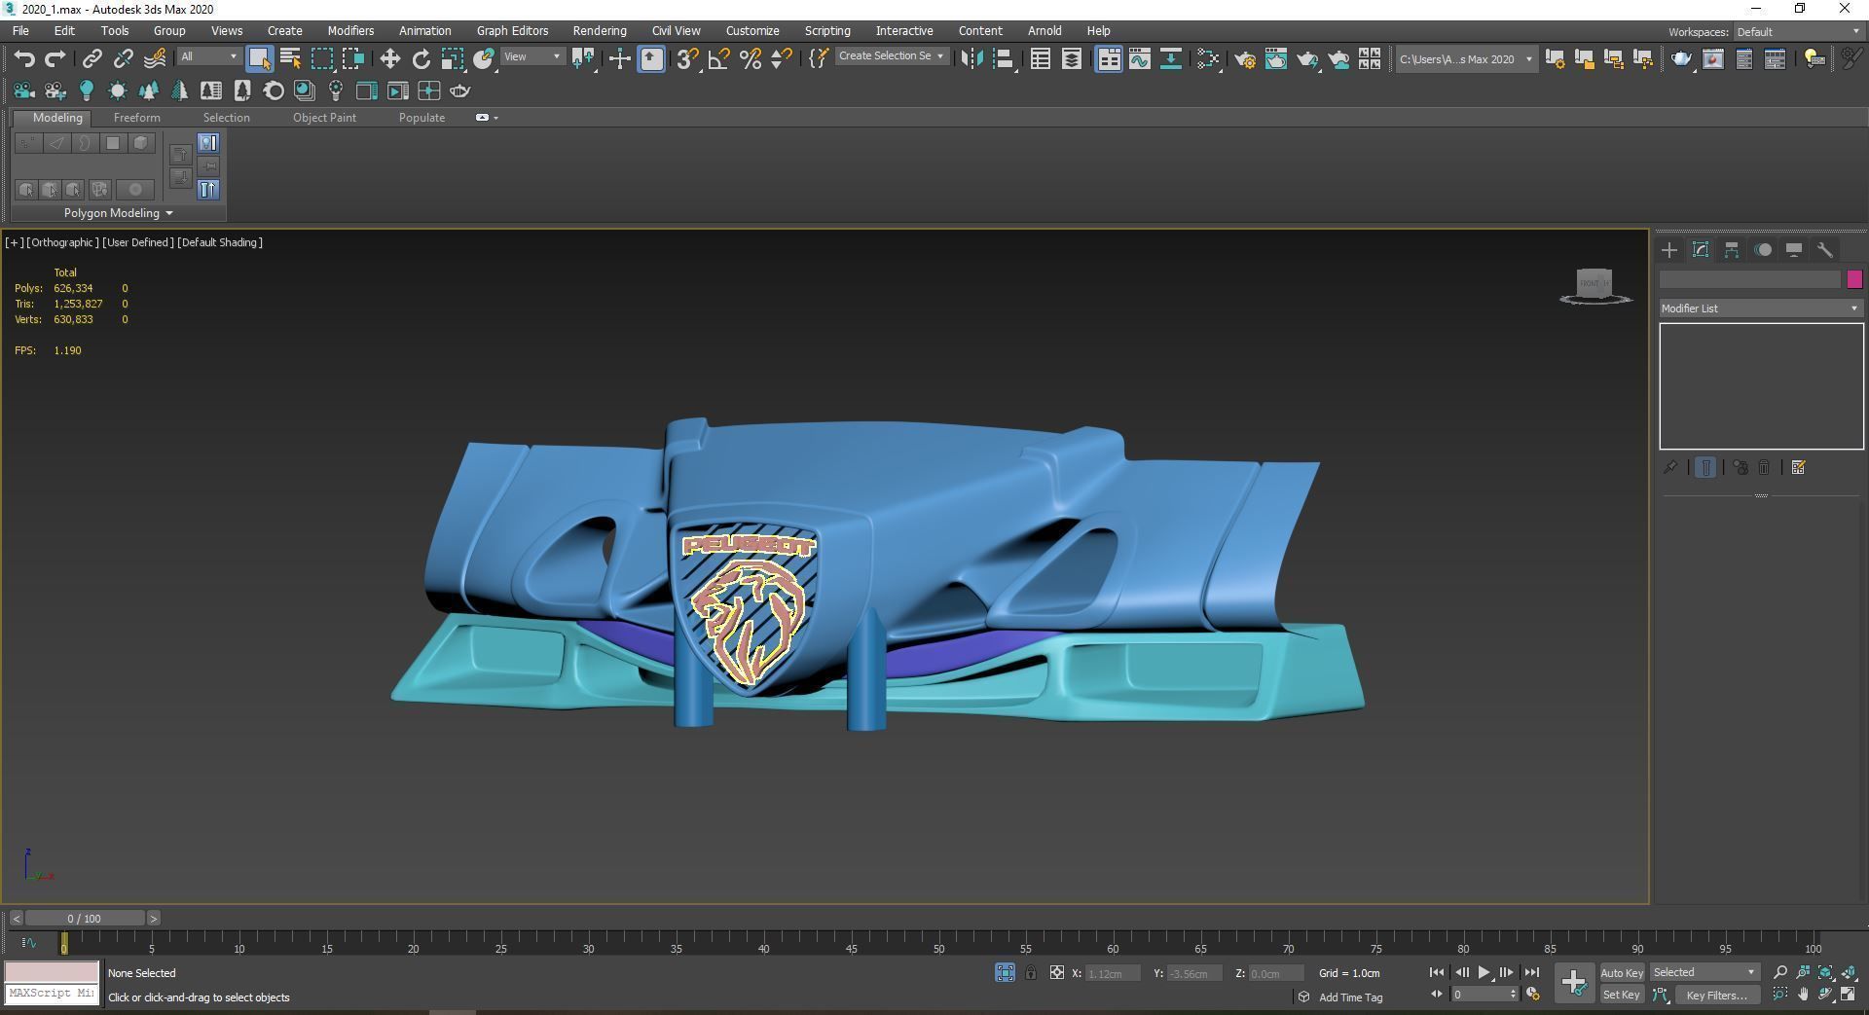
Task: Toggle the Percent Snap button
Action: tap(751, 59)
